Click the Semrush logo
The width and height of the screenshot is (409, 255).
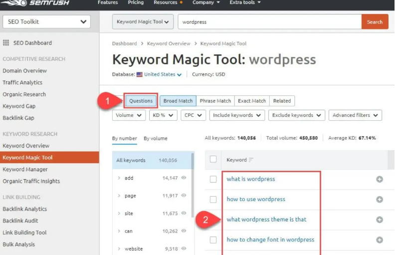point(35,2)
